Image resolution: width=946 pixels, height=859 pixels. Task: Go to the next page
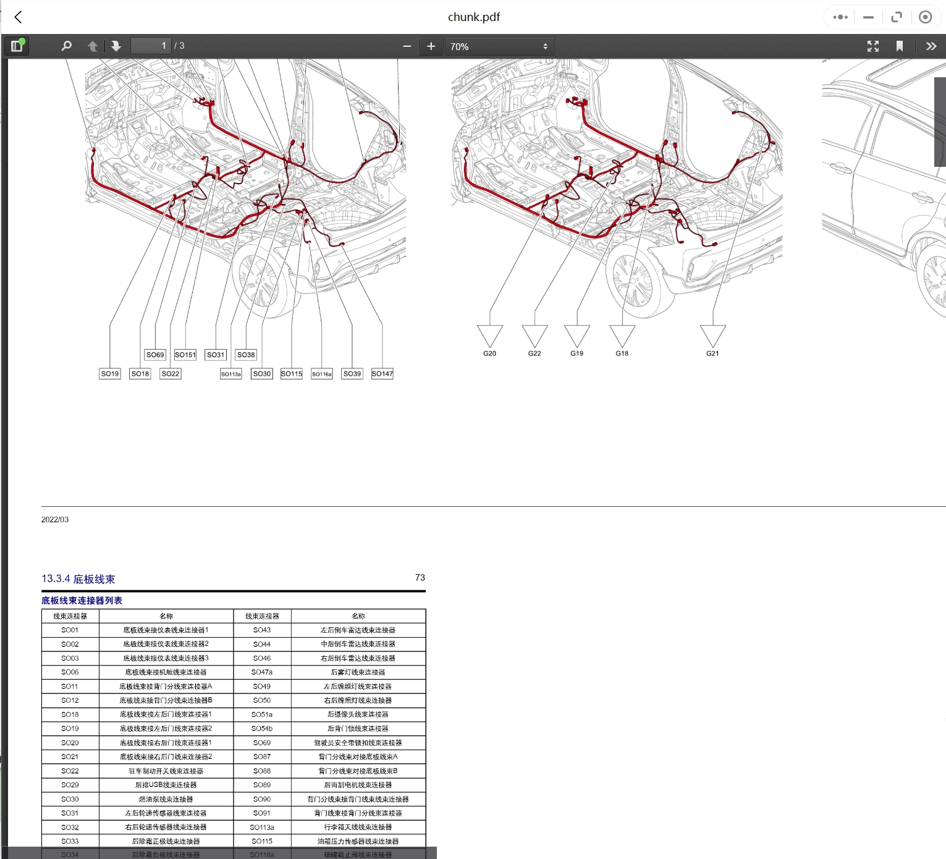click(x=116, y=46)
